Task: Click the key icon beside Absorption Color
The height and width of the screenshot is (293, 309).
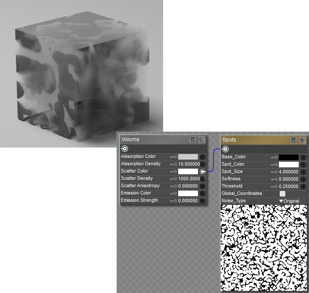Action: (173, 157)
